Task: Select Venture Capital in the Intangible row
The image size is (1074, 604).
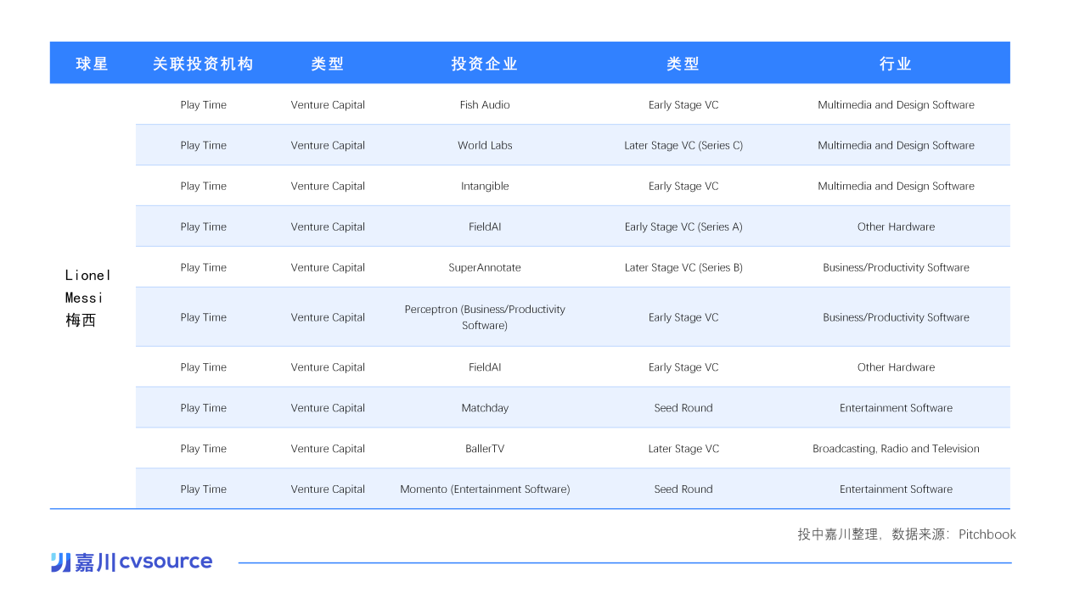Action: (328, 187)
